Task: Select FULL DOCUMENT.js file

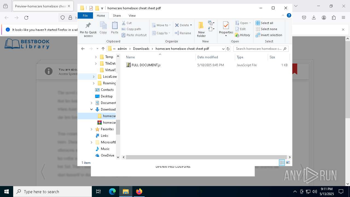Action: click(146, 65)
